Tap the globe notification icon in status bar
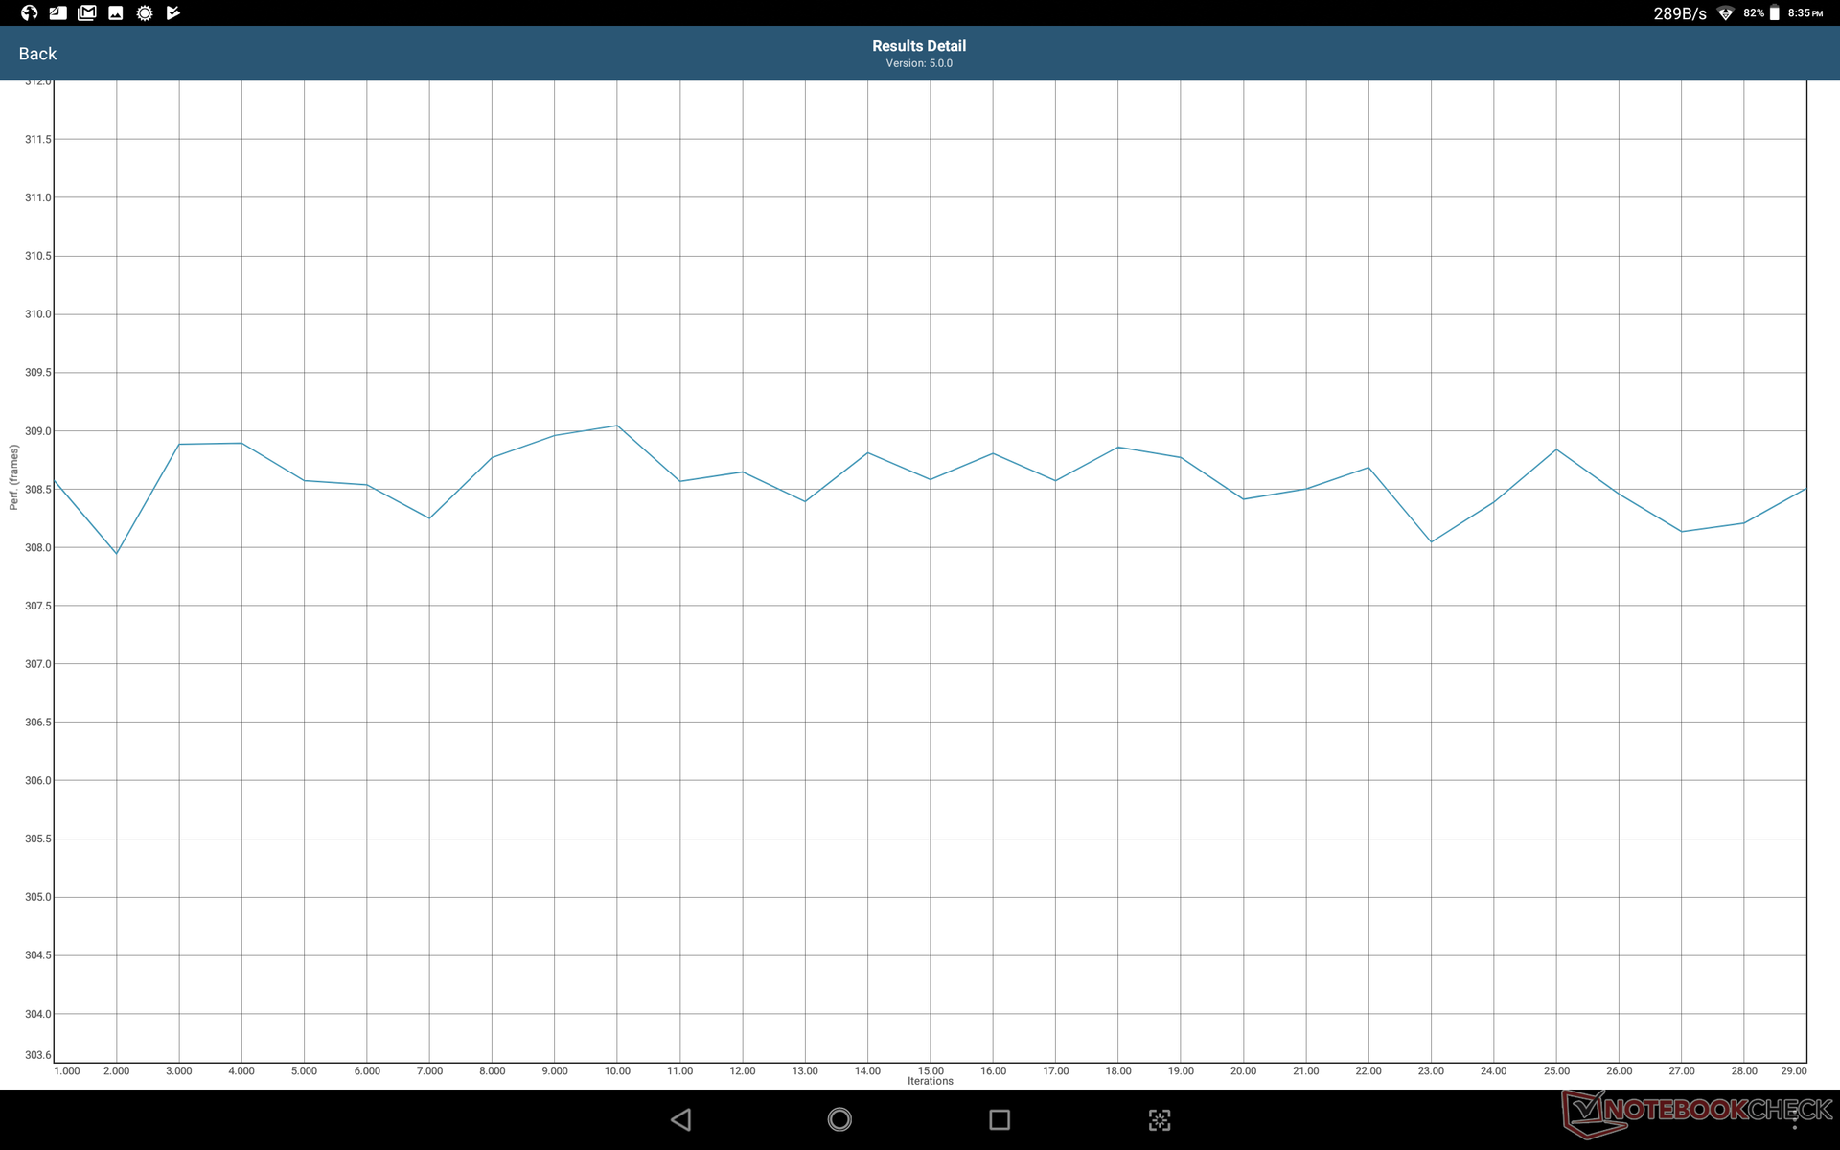 (x=29, y=12)
